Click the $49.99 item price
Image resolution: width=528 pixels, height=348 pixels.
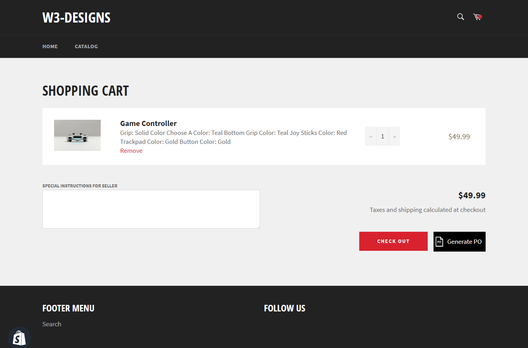click(459, 136)
